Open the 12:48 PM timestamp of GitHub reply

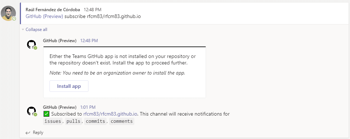pyautogui.click(x=89, y=41)
